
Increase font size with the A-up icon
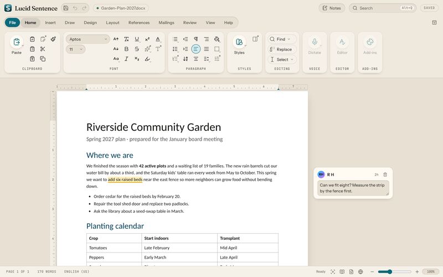(116, 39)
